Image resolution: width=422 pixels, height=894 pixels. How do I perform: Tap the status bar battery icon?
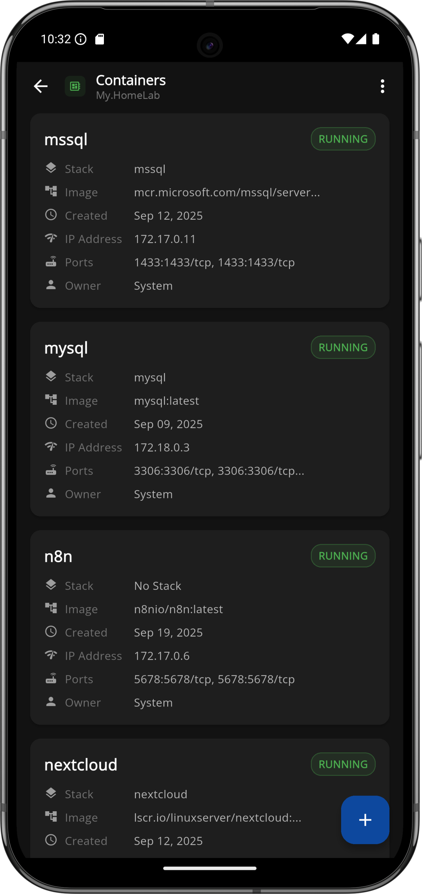[376, 39]
